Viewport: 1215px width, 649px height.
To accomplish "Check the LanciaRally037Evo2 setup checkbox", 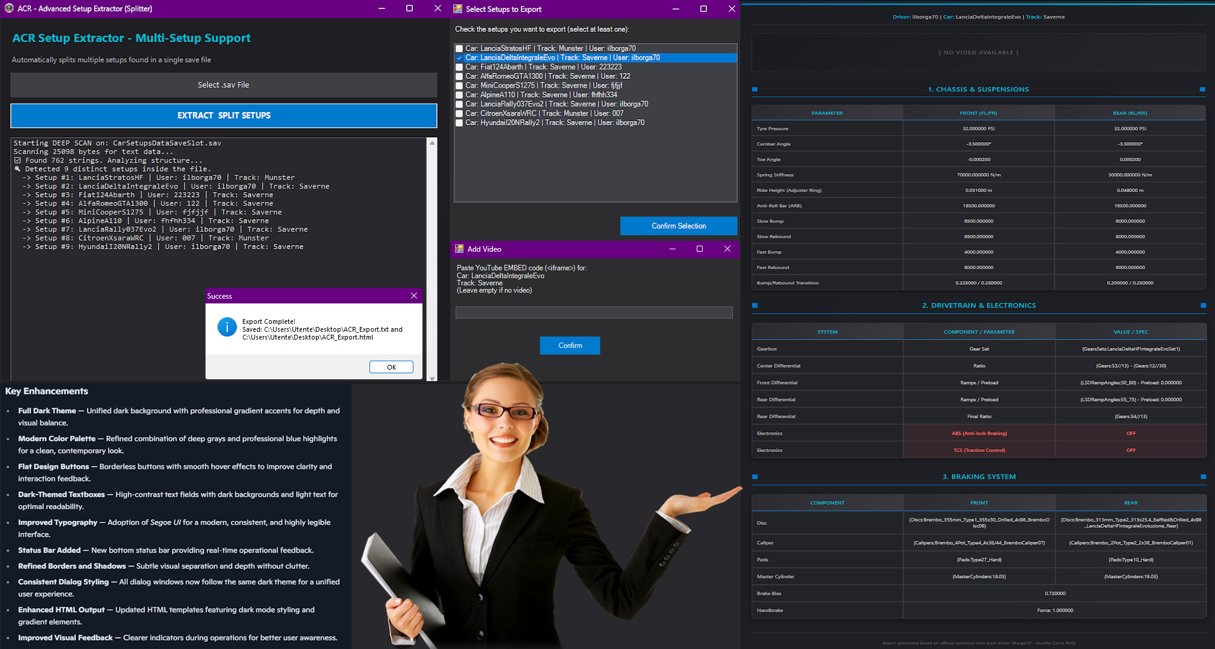I will click(x=459, y=104).
